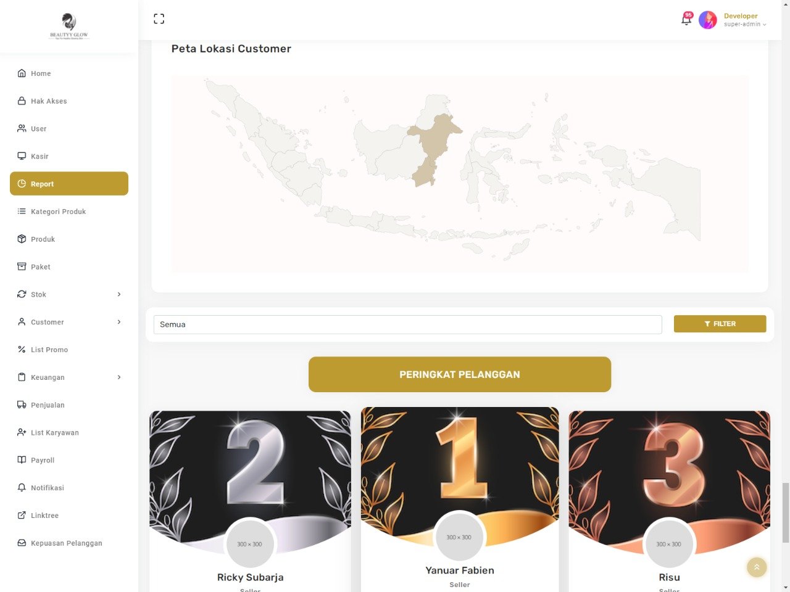The height and width of the screenshot is (592, 790).
Task: Click the Developer profile avatar
Action: [707, 20]
